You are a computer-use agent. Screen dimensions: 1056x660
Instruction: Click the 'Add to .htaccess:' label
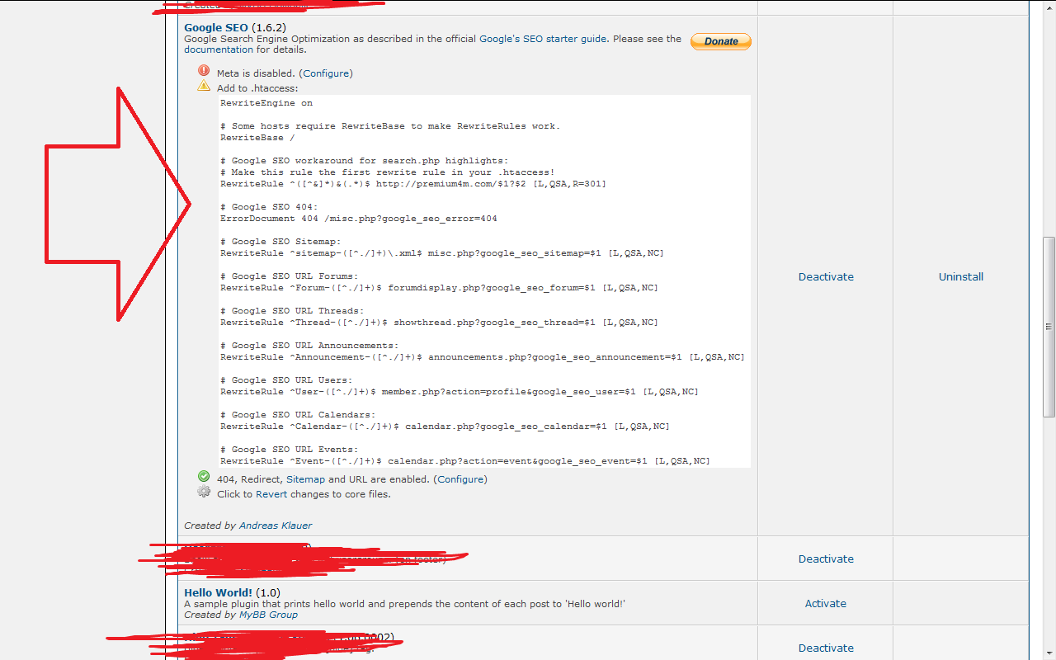click(257, 88)
